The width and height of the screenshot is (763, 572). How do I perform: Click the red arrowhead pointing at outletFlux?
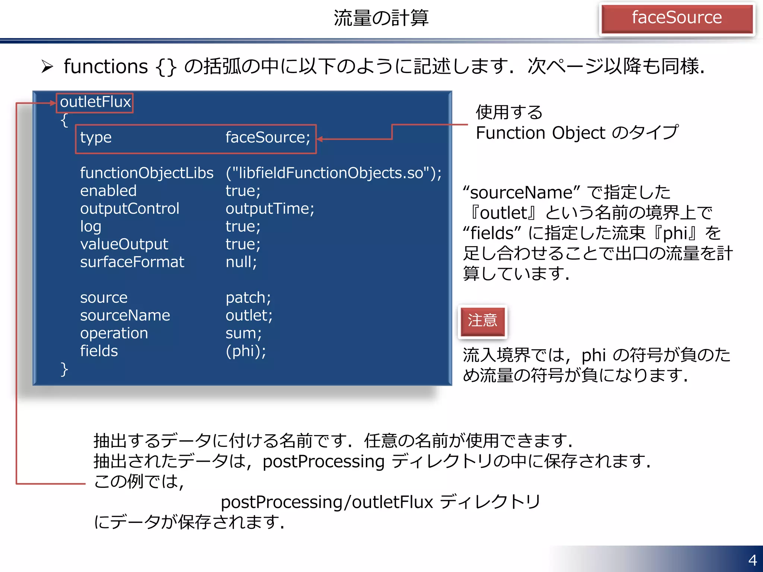point(53,103)
